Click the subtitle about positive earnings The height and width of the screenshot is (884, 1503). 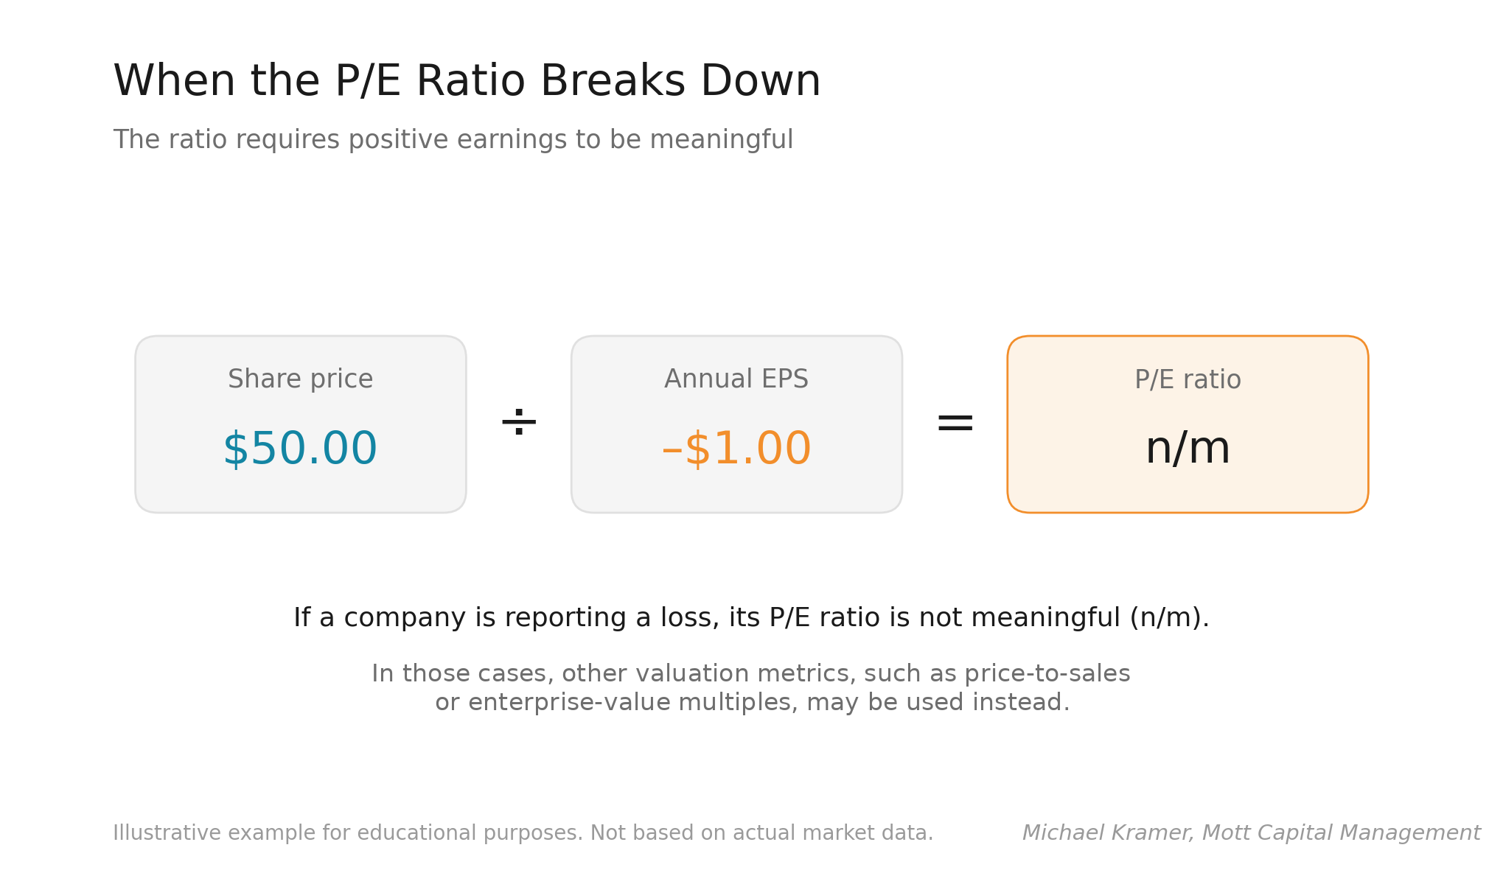(453, 140)
